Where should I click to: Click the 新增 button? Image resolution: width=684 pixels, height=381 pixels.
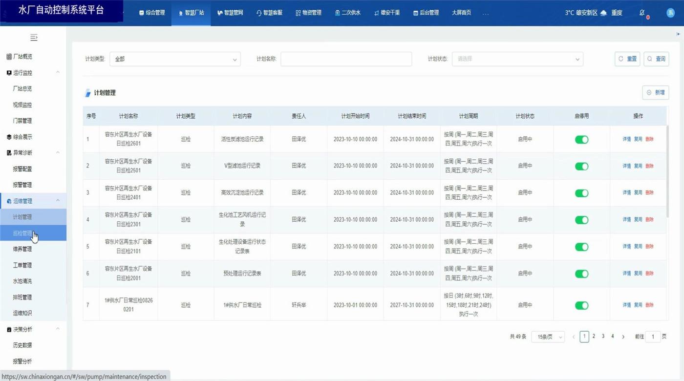tap(655, 92)
